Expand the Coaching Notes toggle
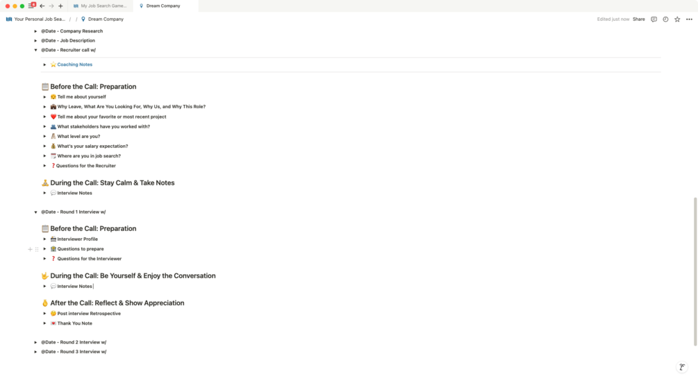 tap(44, 65)
